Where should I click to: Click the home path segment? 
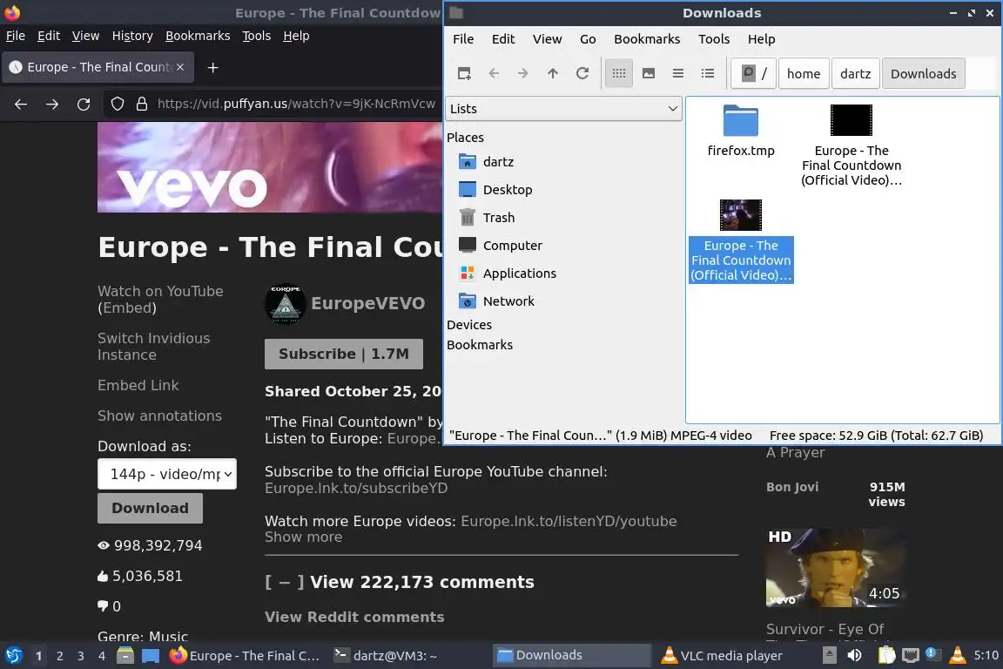pyautogui.click(x=804, y=74)
